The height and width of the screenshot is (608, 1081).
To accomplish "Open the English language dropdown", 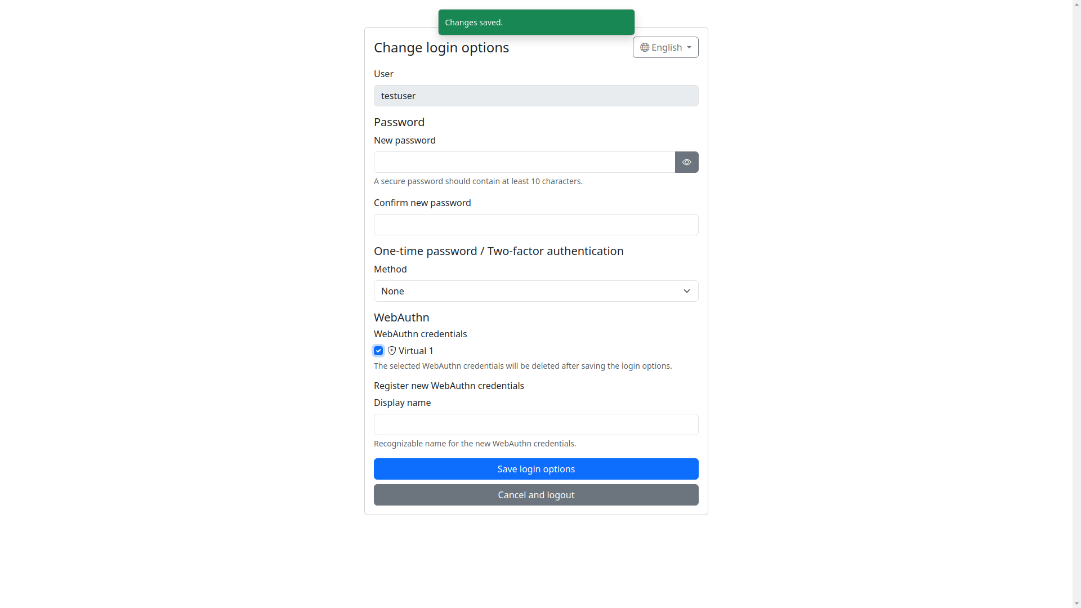I will click(665, 47).
